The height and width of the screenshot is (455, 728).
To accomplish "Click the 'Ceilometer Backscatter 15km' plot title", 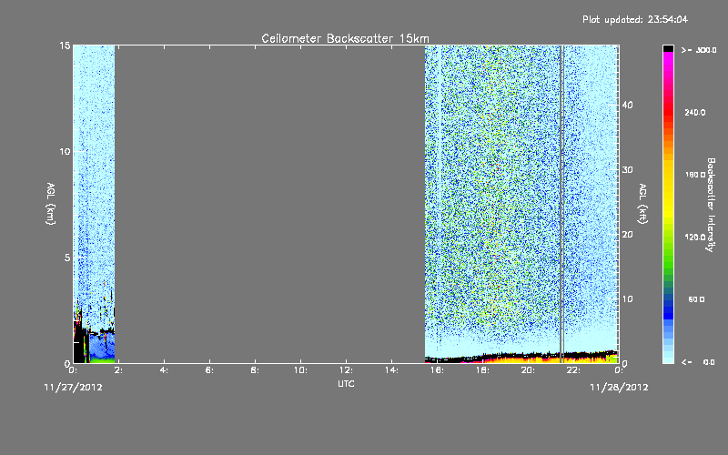I will tap(345, 38).
